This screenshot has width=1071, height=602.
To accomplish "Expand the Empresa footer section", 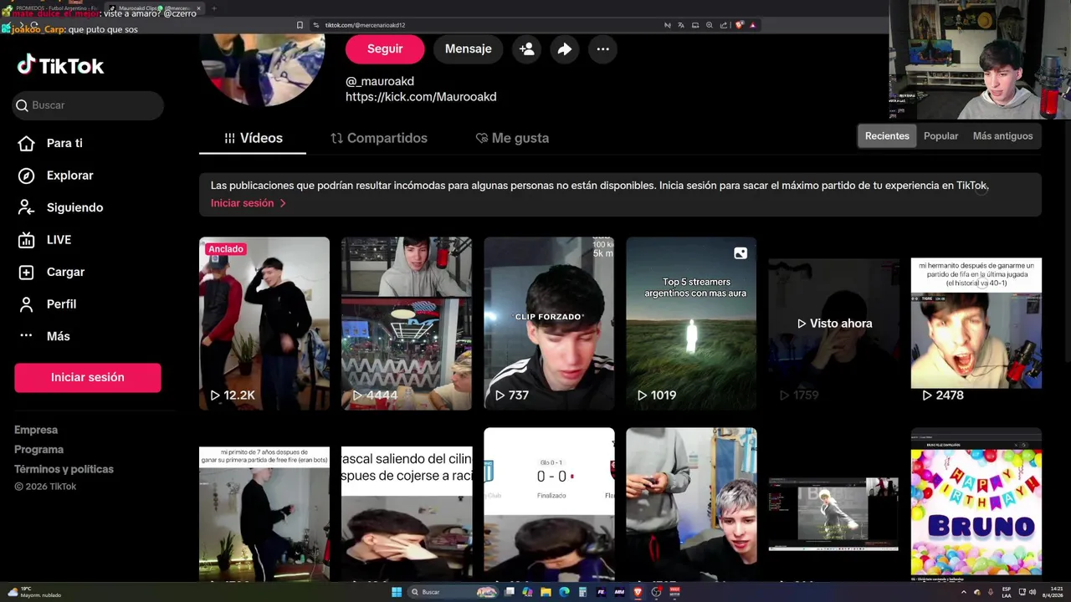I will (36, 430).
